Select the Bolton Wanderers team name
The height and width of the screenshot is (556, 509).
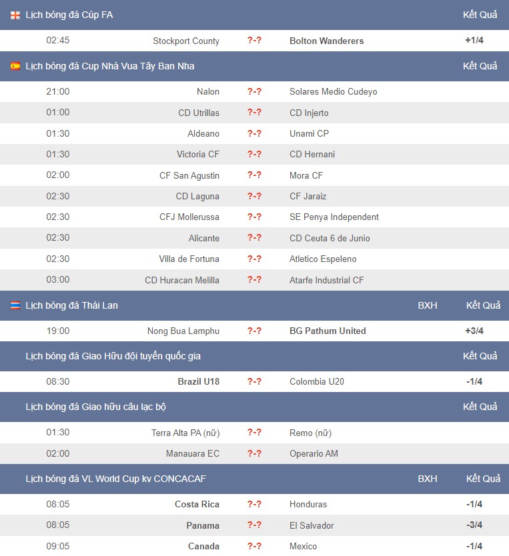[326, 41]
